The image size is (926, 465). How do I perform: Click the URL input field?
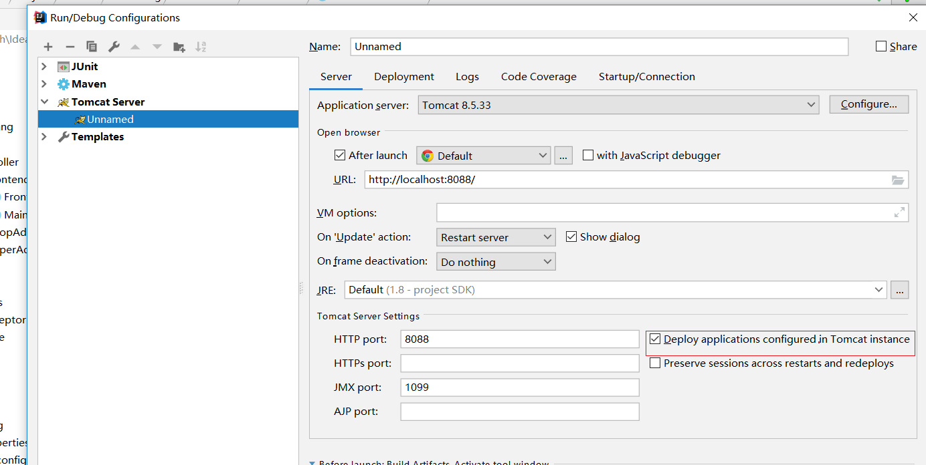click(x=636, y=180)
